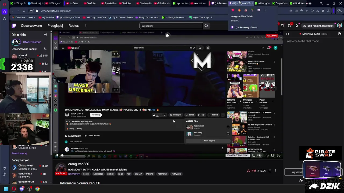Viewport: 344px width, 193px height.
Task: Open Twitch notifications inbox icon
Action: [x=282, y=26]
